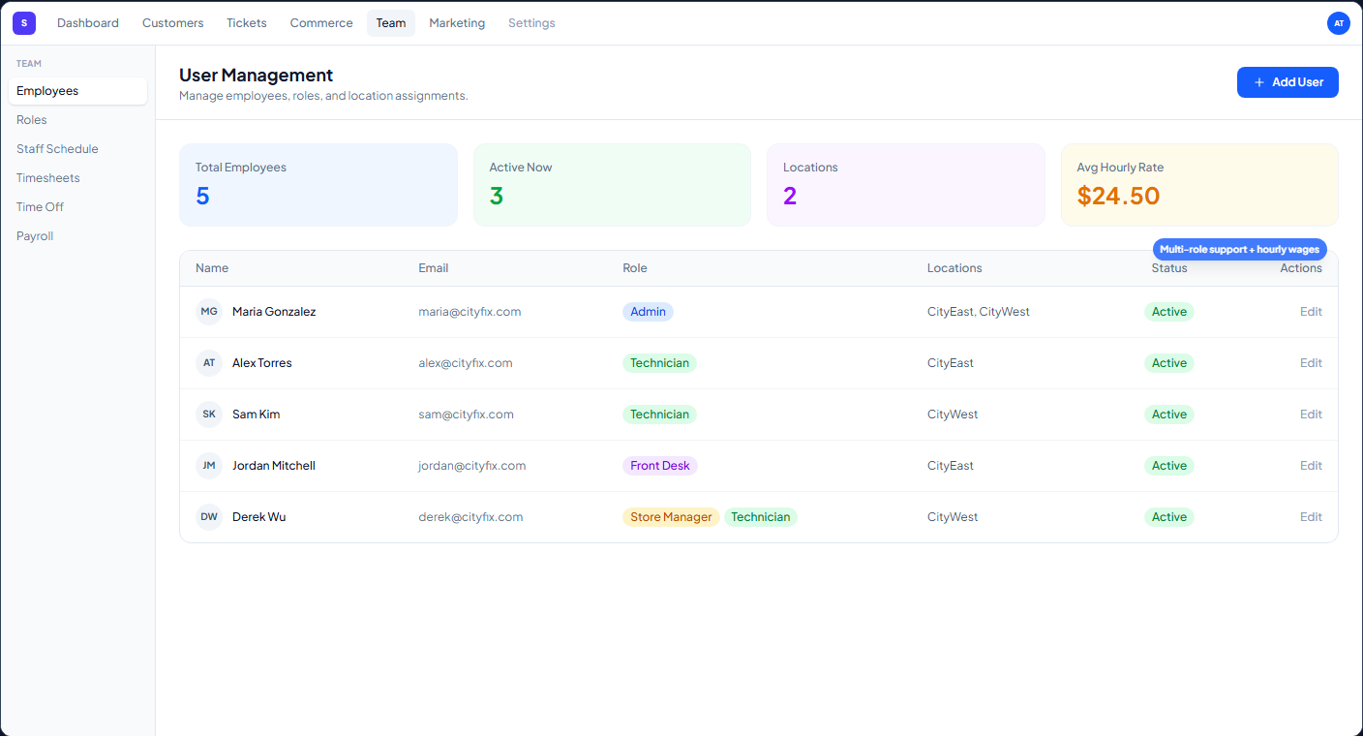Click the User Management heading
1363x737 pixels.
pyautogui.click(x=257, y=75)
